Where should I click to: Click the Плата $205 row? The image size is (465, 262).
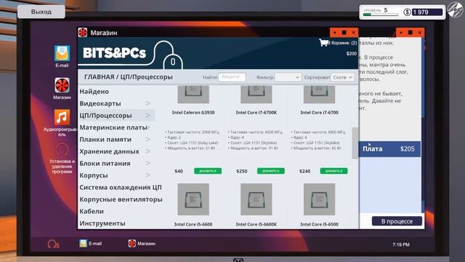tap(389, 148)
